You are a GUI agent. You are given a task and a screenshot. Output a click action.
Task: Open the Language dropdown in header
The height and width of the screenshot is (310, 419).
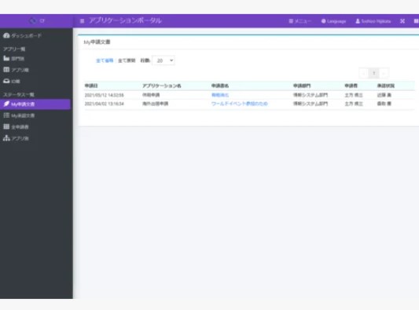click(333, 21)
